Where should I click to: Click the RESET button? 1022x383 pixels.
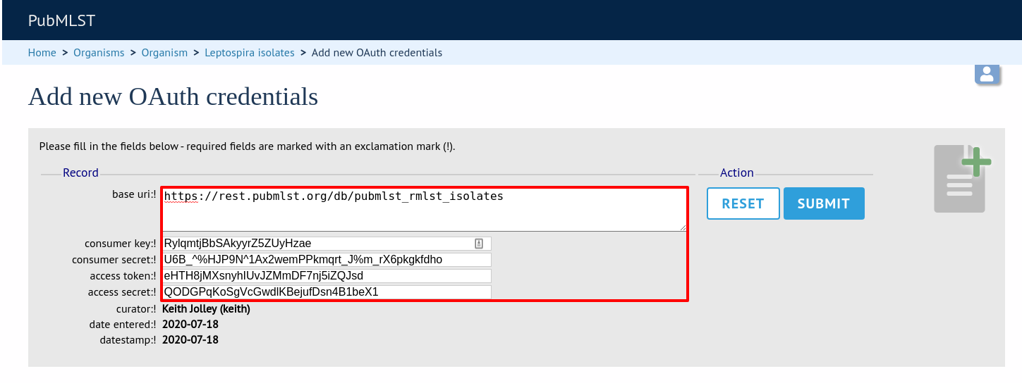coord(743,203)
